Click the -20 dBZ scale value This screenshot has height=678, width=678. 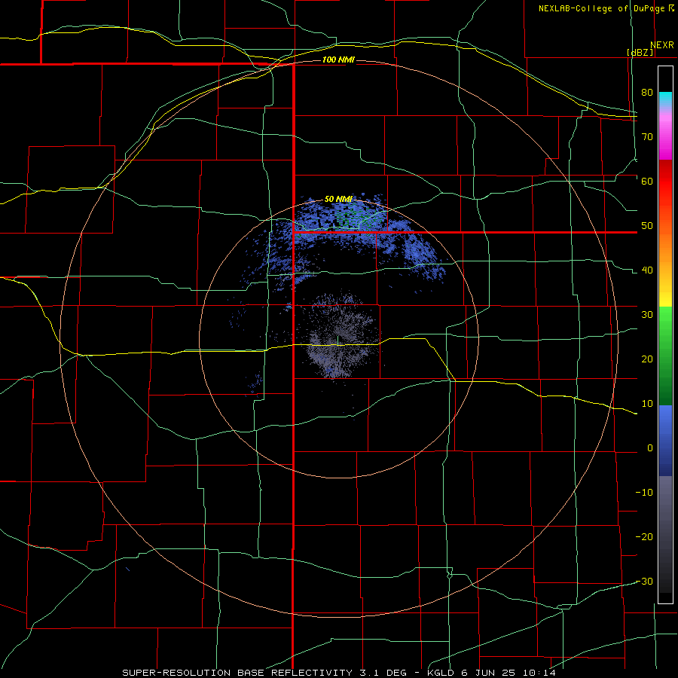[x=644, y=537]
